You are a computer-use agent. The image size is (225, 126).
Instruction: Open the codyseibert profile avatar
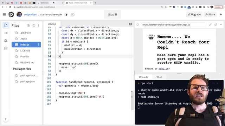(19, 14)
